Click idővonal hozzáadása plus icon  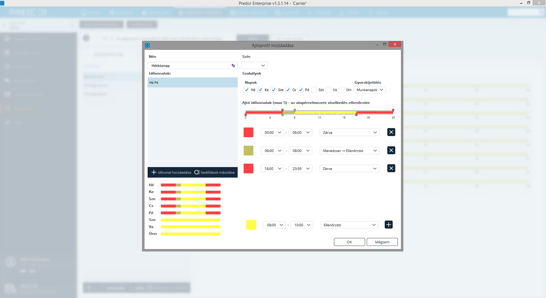[x=154, y=172]
